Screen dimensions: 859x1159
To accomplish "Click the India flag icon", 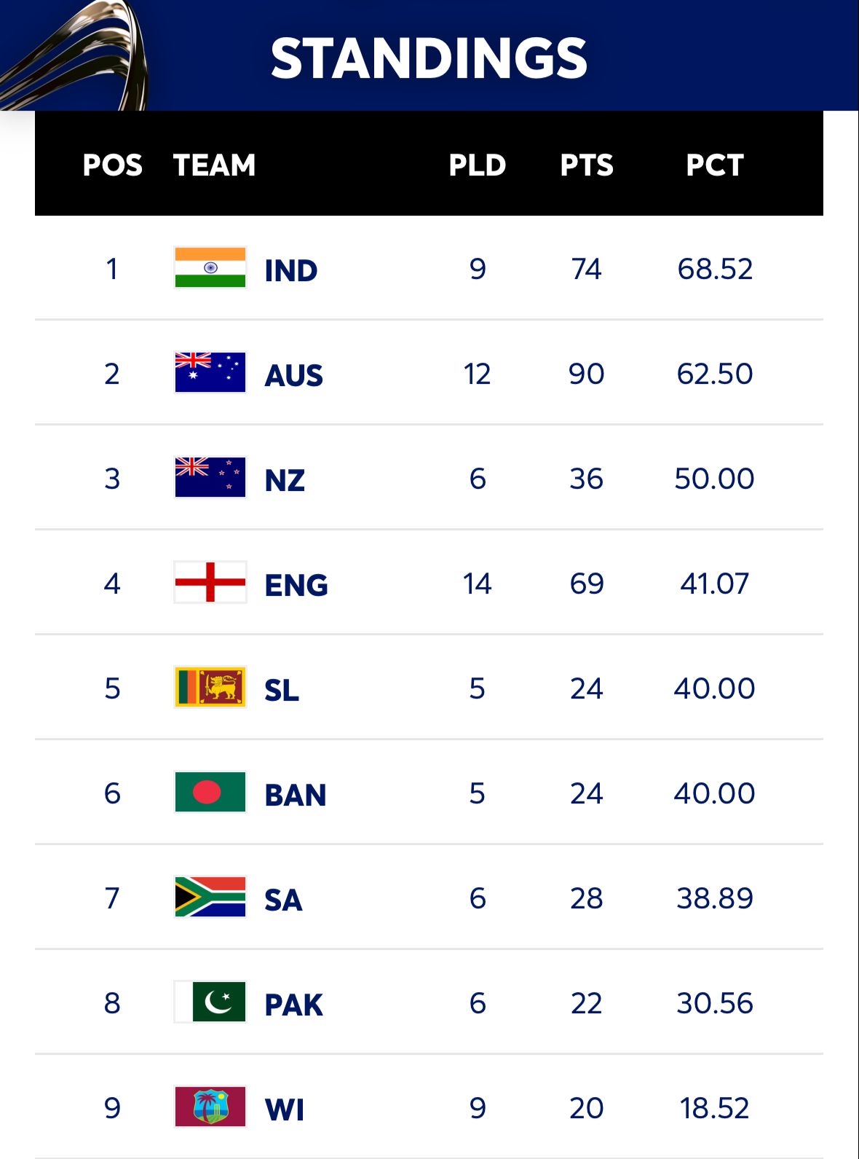I will point(210,268).
